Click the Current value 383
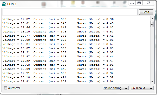The height and width of the screenshot is (95, 157). [63, 40]
